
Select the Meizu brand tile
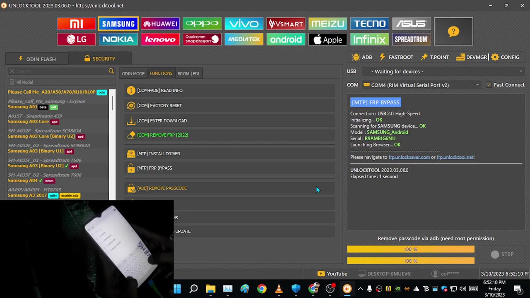tap(328, 24)
